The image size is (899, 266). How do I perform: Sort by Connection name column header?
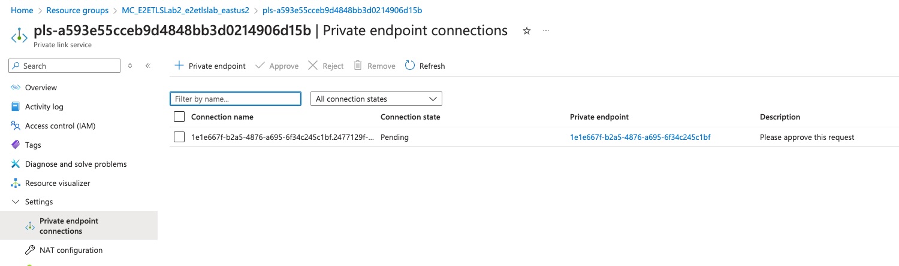point(222,117)
